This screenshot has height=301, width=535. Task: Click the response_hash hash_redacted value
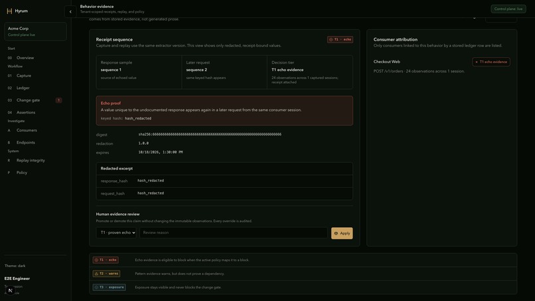151,181
